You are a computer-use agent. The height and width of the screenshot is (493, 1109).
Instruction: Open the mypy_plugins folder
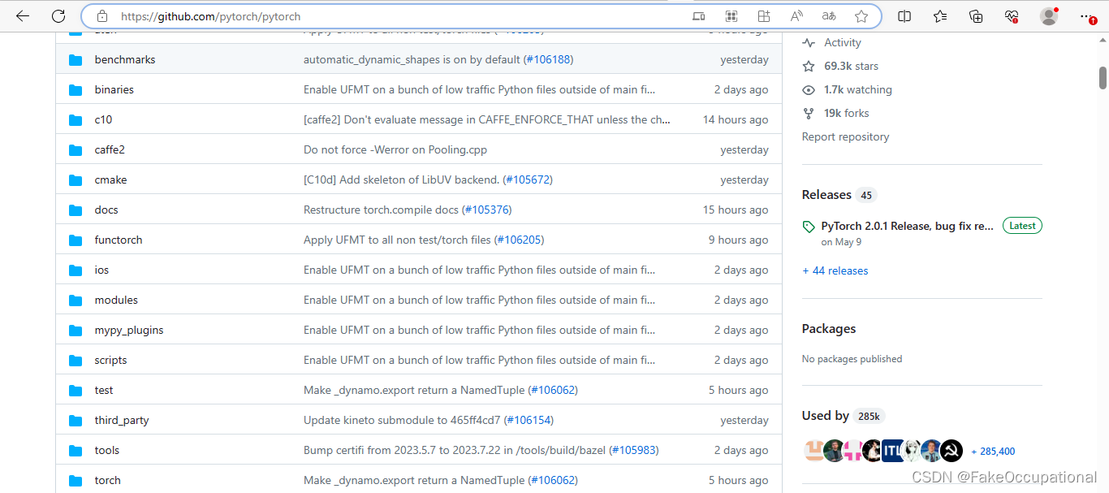coord(129,330)
